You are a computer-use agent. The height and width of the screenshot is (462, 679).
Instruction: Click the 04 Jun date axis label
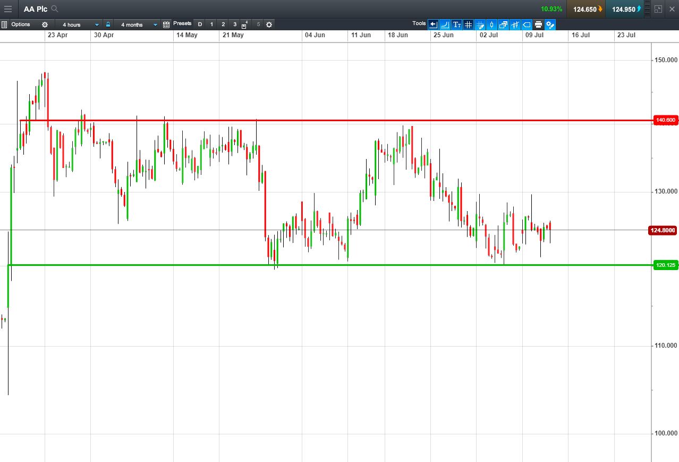coord(315,35)
